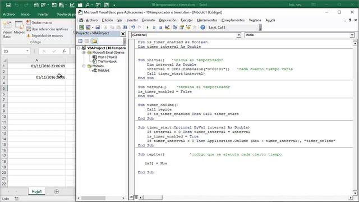Screen dimensions: 359x202
Task: Toggle Design Mode icon in VBA toolbar
Action: coord(167,27)
